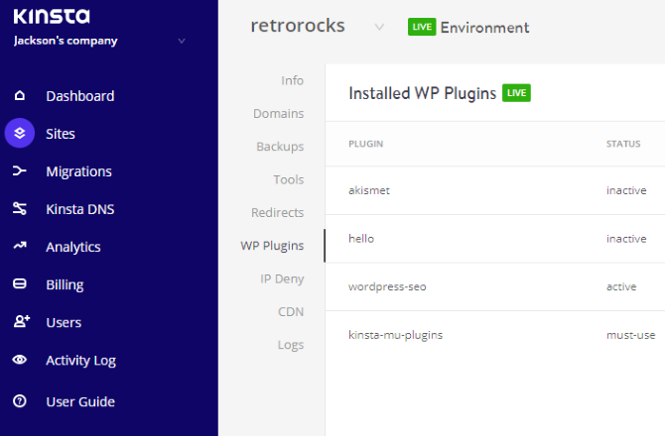View the Activity Log
The image size is (665, 436).
pyautogui.click(x=81, y=361)
